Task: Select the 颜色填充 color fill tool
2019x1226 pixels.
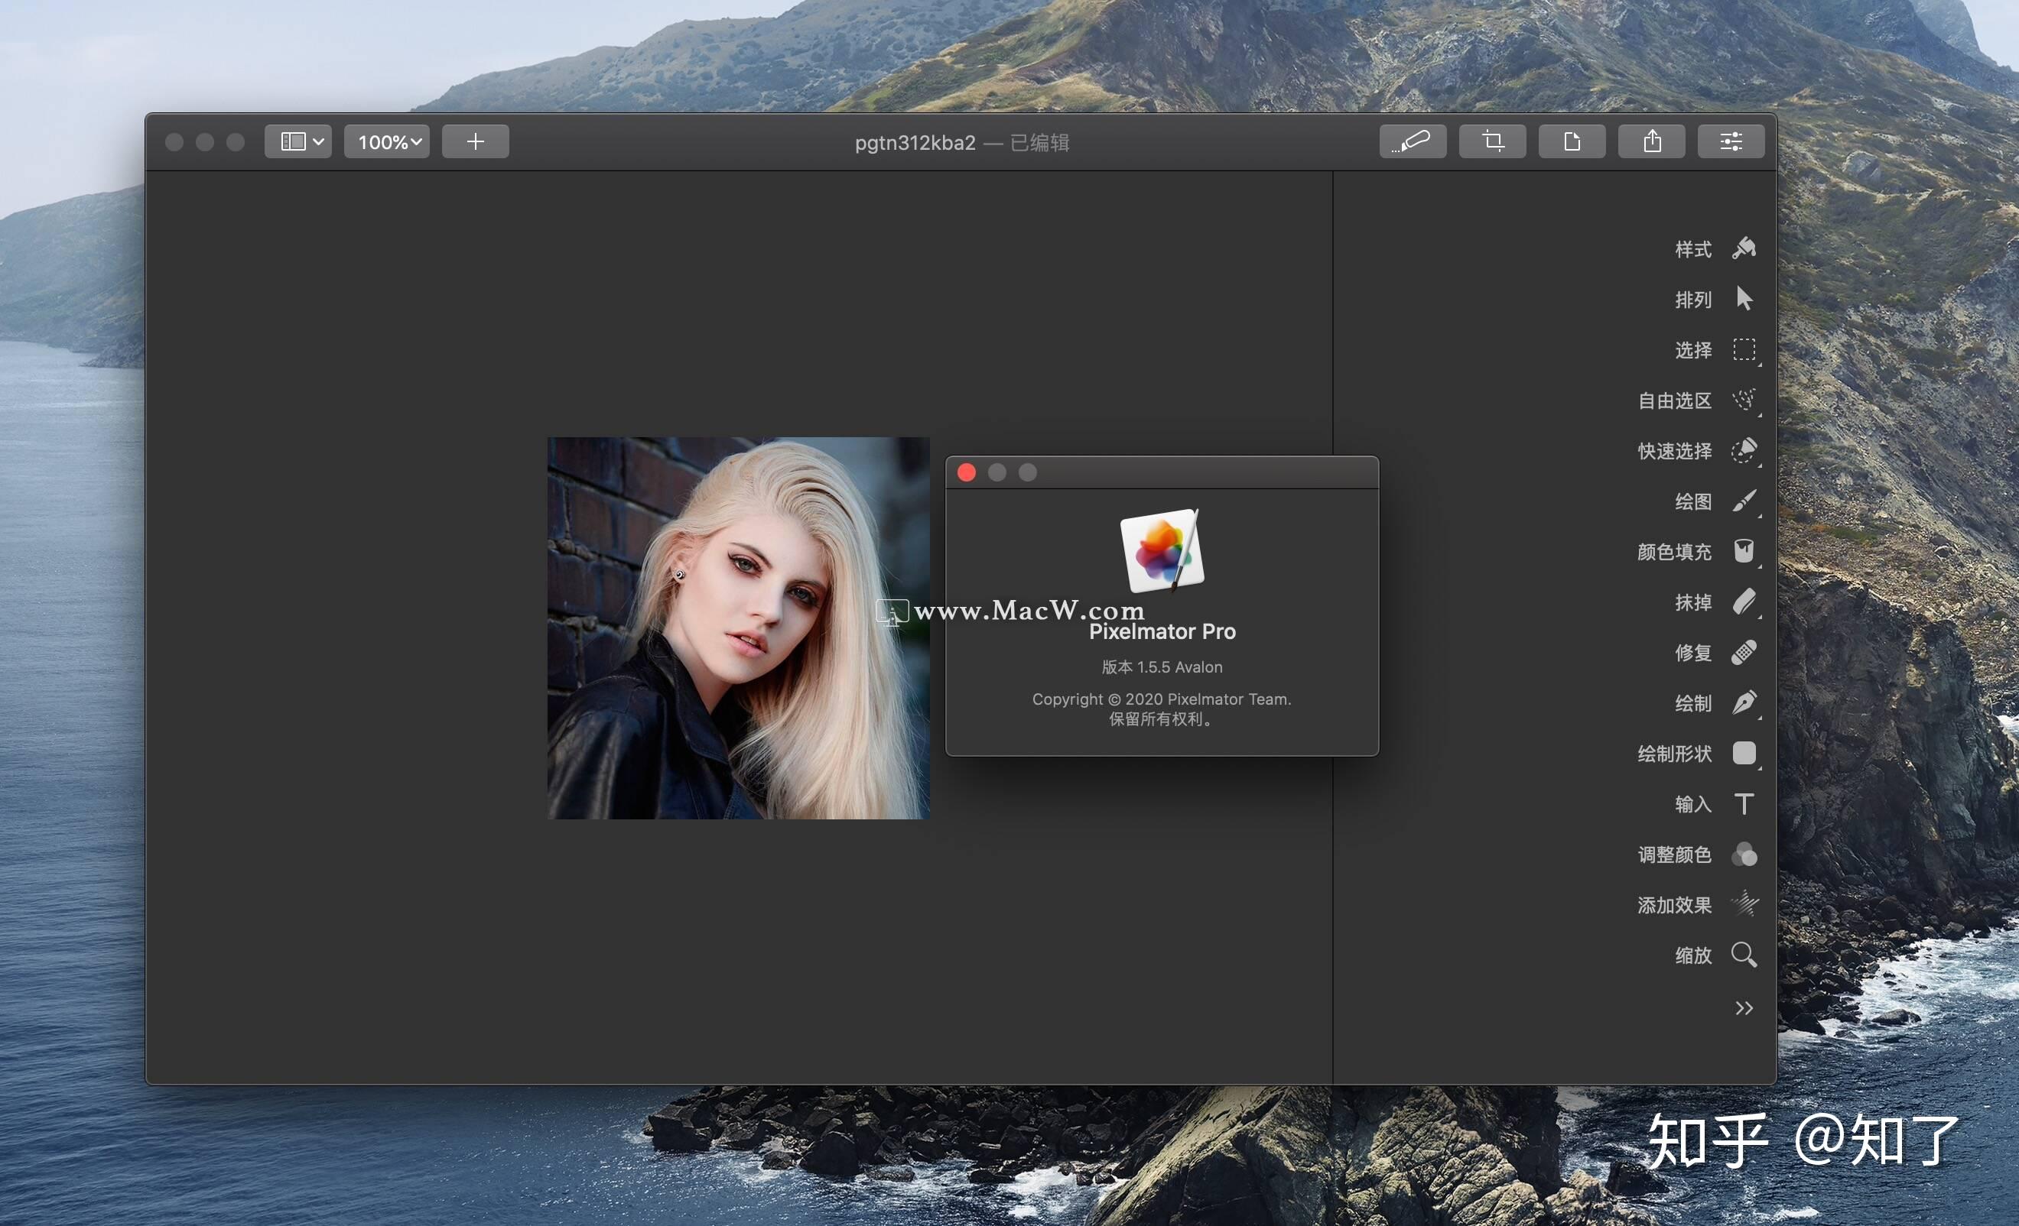Action: pos(1744,552)
